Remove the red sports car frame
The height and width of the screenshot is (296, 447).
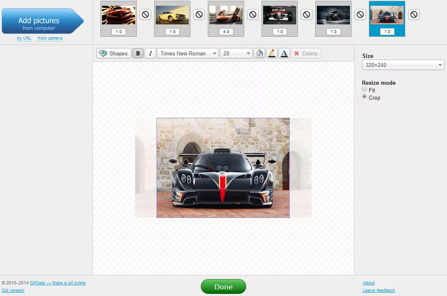(x=145, y=14)
